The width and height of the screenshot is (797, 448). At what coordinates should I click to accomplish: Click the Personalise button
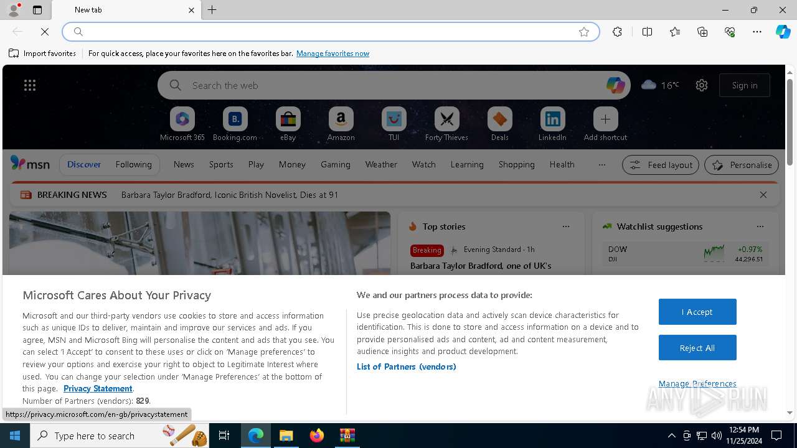coord(742,165)
